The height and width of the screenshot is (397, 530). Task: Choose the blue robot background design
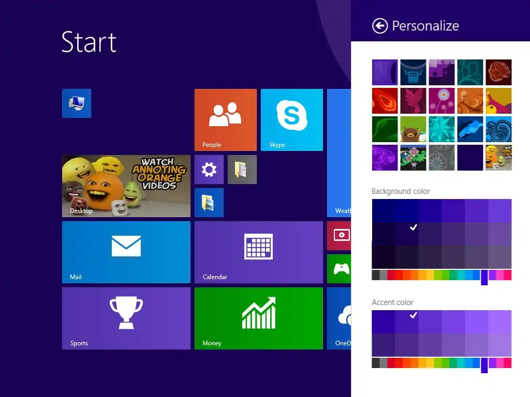(x=413, y=72)
